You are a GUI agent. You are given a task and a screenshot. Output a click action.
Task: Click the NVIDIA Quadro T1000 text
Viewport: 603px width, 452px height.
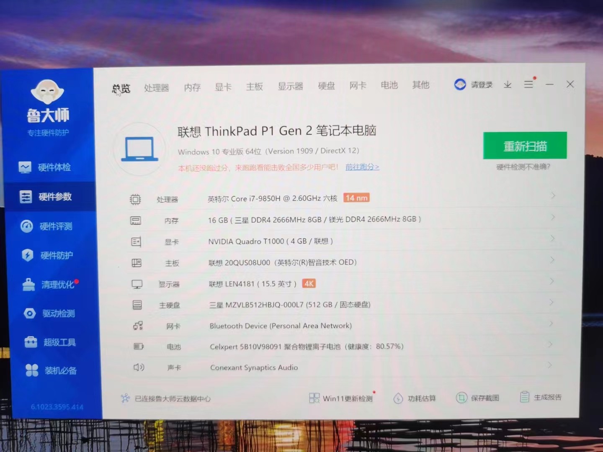271,241
